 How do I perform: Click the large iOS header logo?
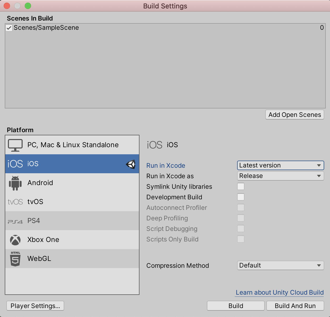[x=154, y=145]
